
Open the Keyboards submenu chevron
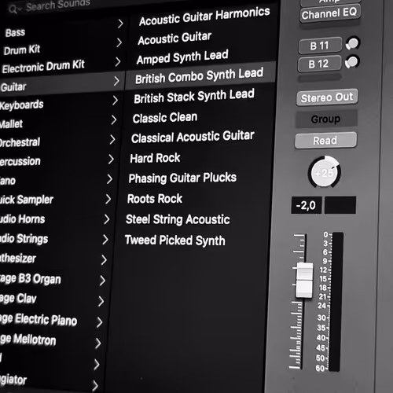115,101
